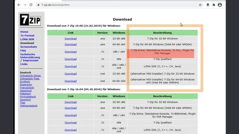239x134 pixels.
Task: Click the browser forward arrow
Action: [25, 5]
